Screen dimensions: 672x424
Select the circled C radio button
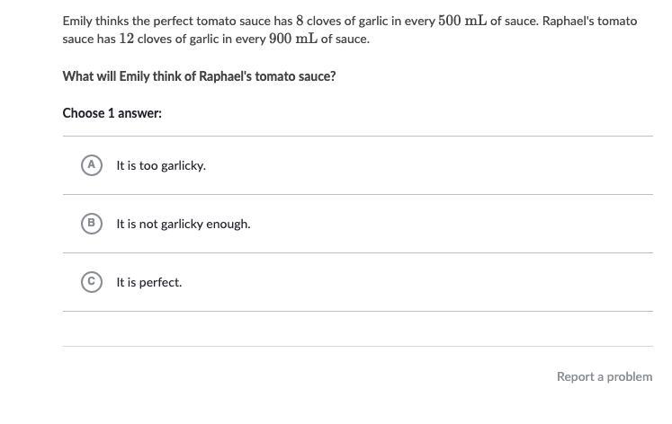click(x=91, y=282)
